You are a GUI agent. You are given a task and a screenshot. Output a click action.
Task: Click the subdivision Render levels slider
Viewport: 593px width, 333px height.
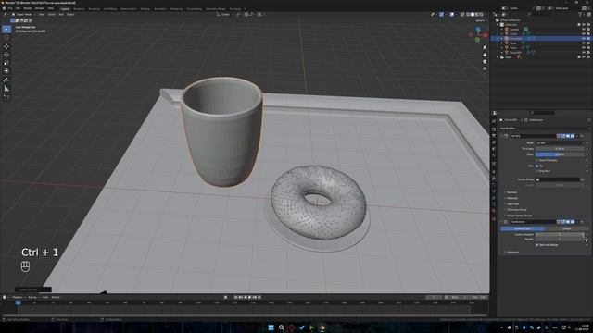pos(560,239)
